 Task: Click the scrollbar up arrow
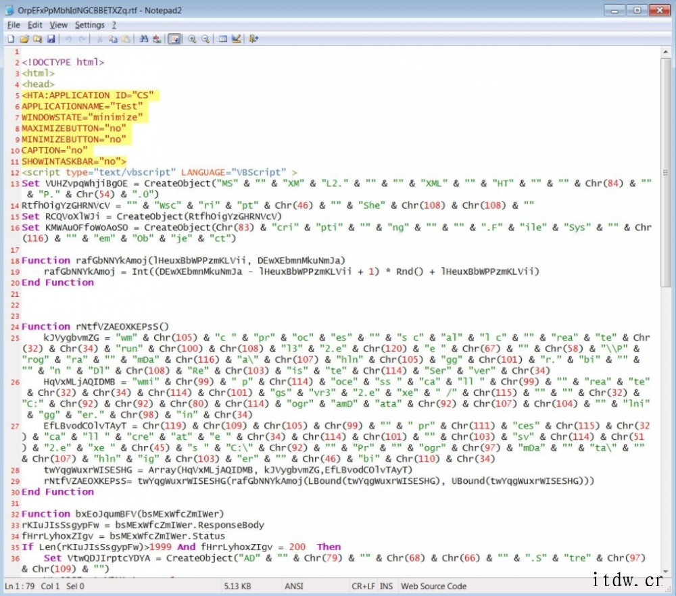[x=665, y=52]
